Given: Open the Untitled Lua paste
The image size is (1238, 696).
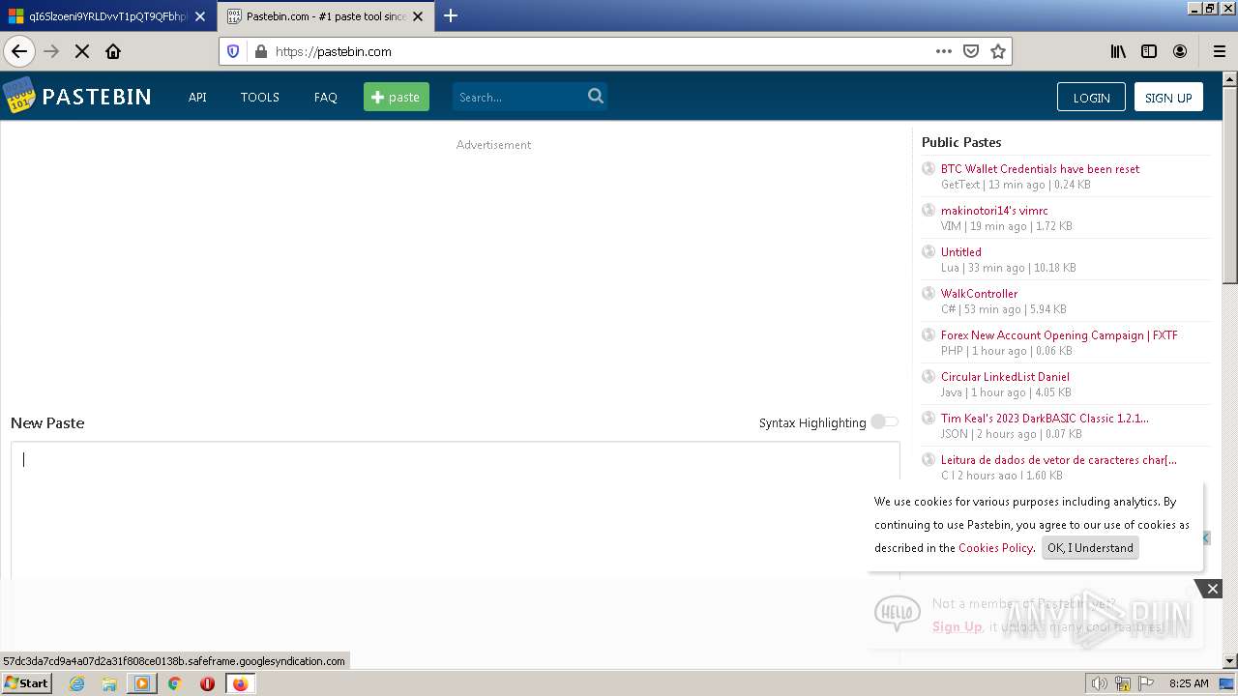Looking at the screenshot, I should coord(960,251).
